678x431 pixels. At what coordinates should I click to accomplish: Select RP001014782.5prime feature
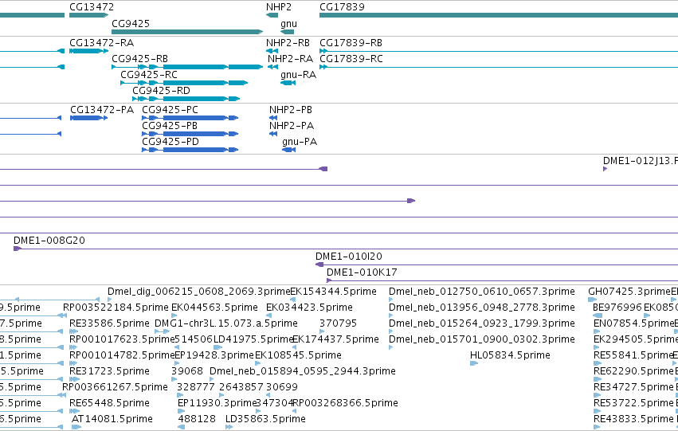click(73, 363)
